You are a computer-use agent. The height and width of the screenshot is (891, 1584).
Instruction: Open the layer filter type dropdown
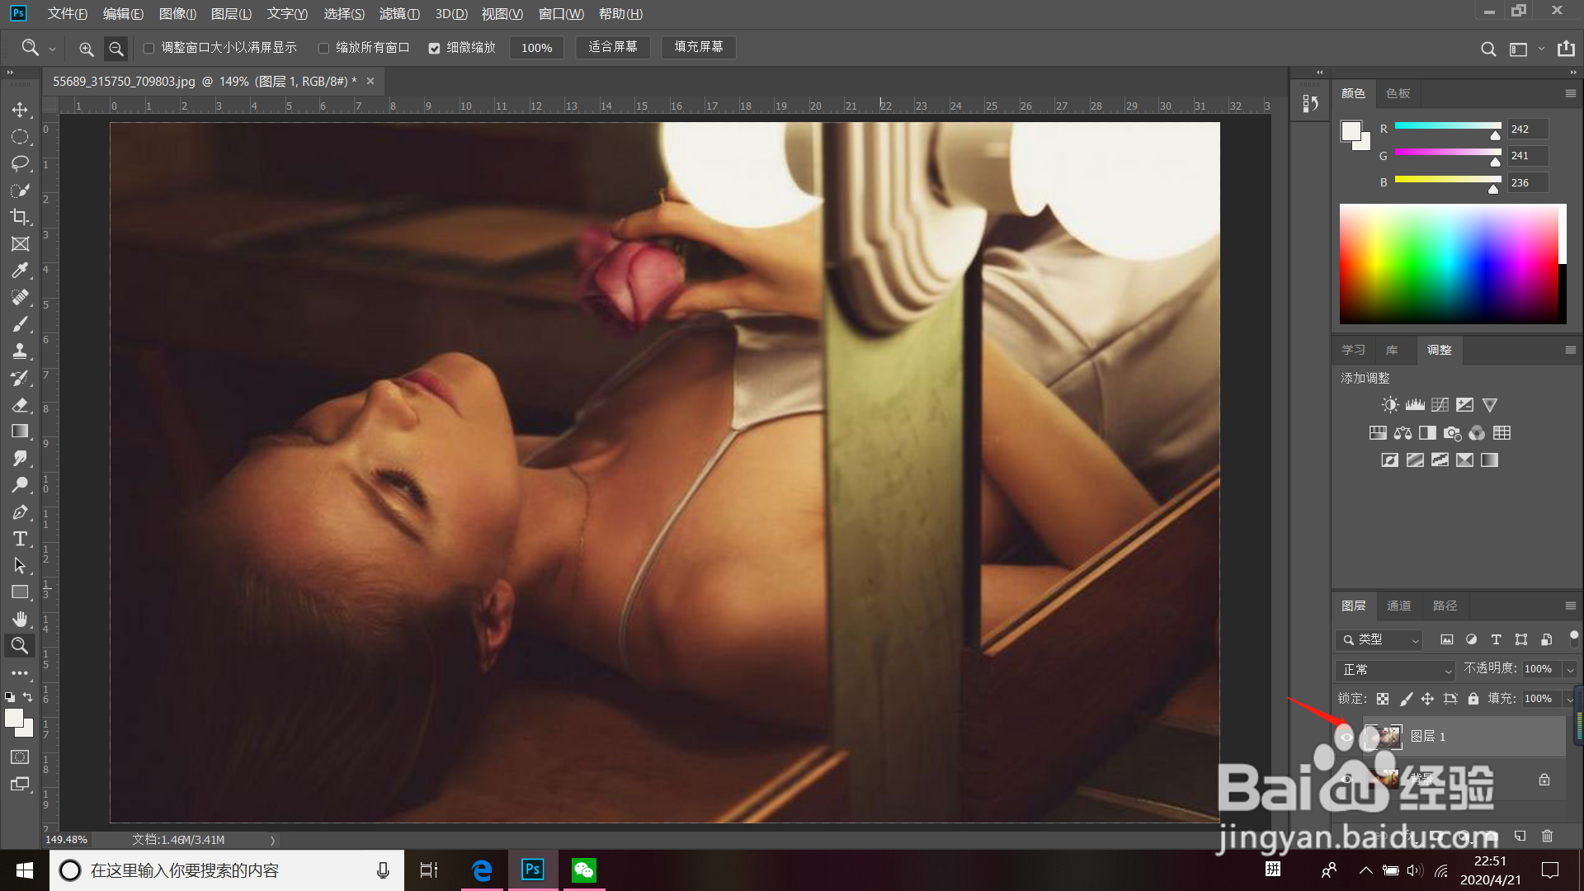click(x=1379, y=639)
